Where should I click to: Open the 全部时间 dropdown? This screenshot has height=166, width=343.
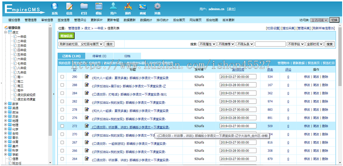tap(314, 44)
